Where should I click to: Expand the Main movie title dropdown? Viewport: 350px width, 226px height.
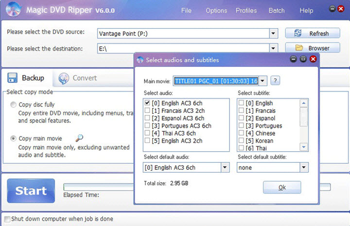pyautogui.click(x=262, y=81)
